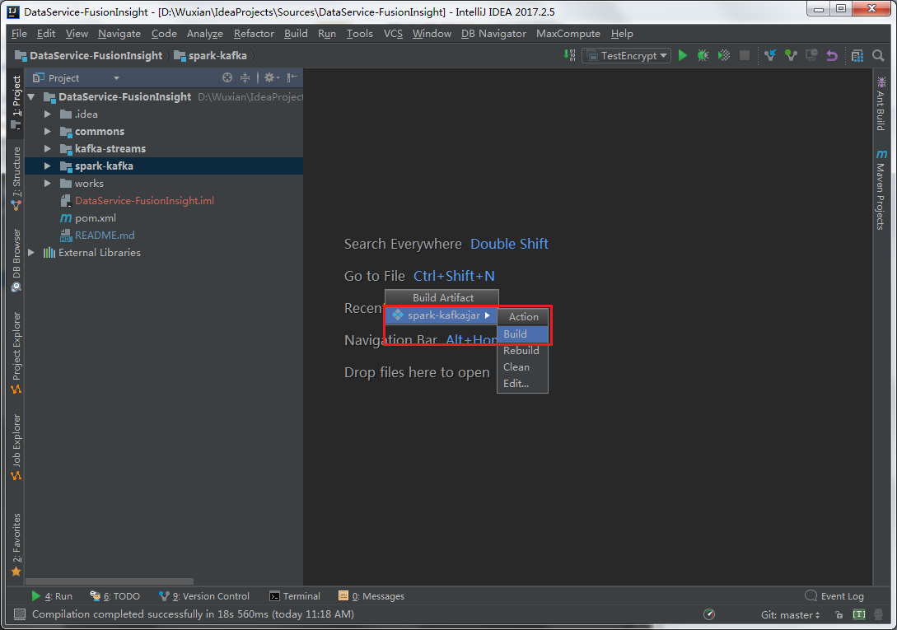
Task: Hide the Project panel with arrow icon
Action: [292, 77]
